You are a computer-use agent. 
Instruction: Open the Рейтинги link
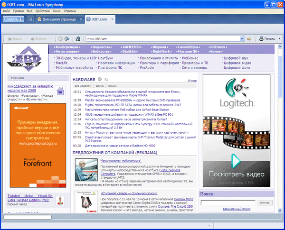click(x=218, y=47)
